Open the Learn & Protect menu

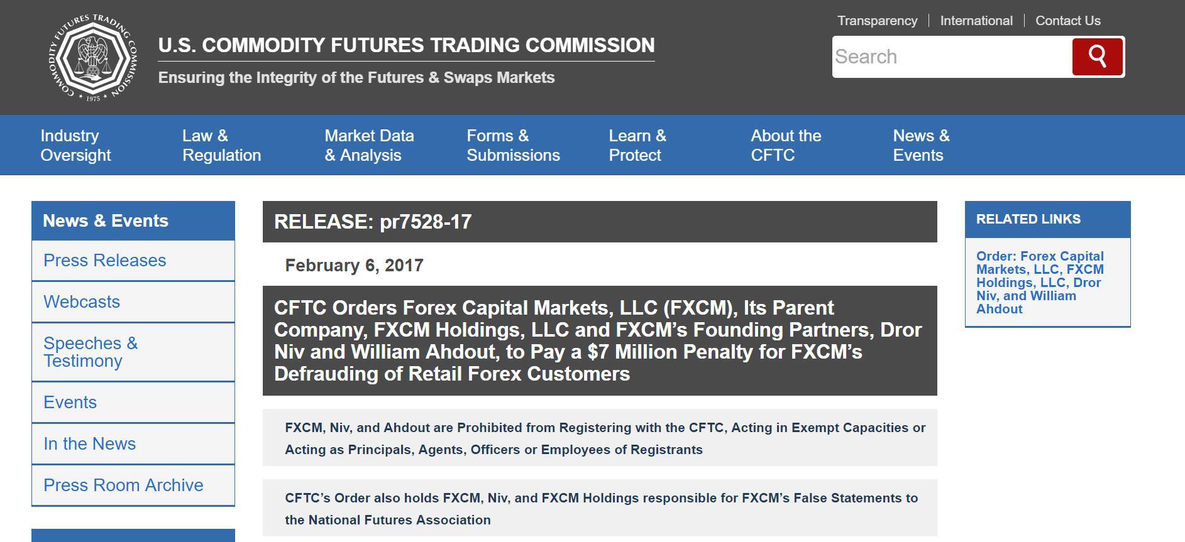click(x=637, y=145)
